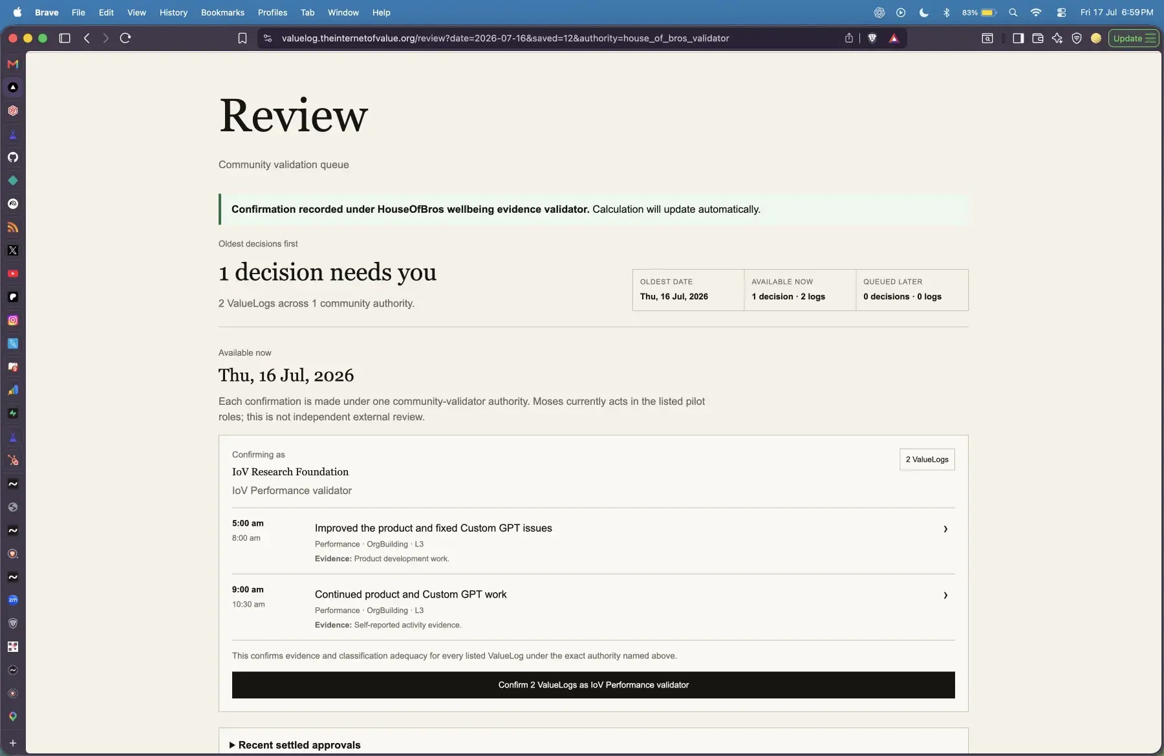Add a new tab with the plus icon

[13, 743]
